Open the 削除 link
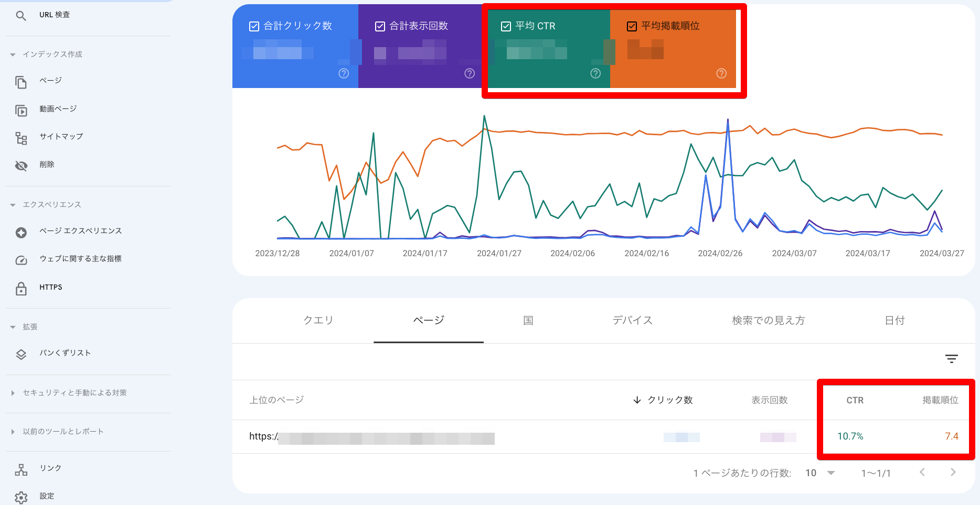This screenshot has height=505, width=980. coord(47,164)
